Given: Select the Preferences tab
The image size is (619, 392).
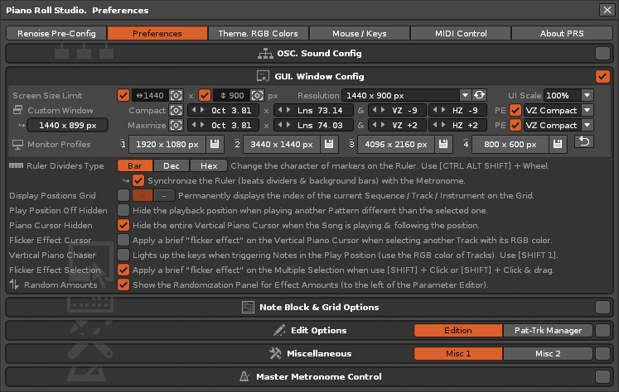Looking at the screenshot, I should (157, 33).
